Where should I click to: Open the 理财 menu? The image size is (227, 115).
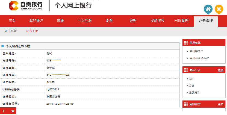coord(133,21)
